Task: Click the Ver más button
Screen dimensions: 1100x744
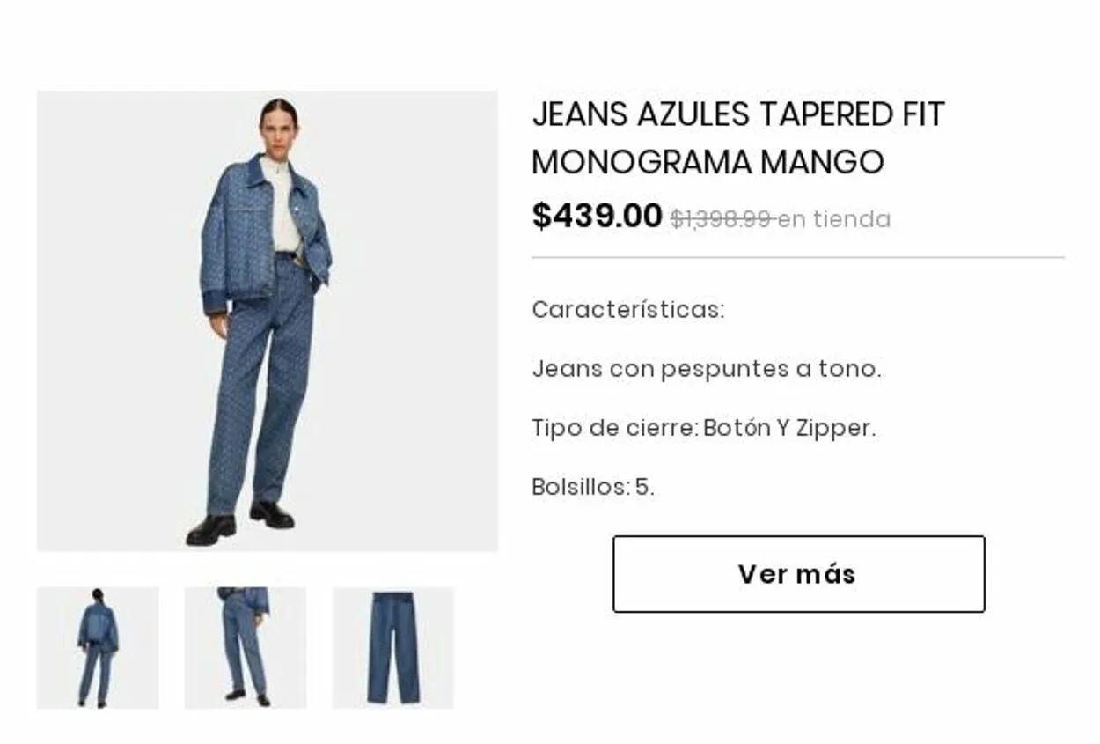Action: click(x=798, y=574)
